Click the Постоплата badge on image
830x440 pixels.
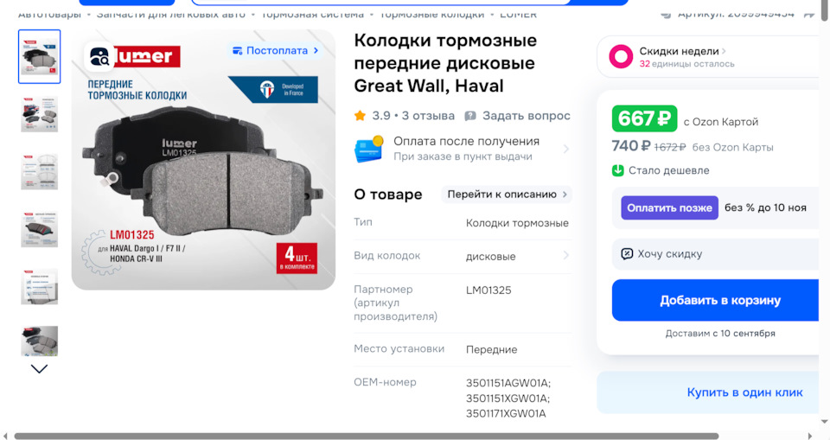276,51
